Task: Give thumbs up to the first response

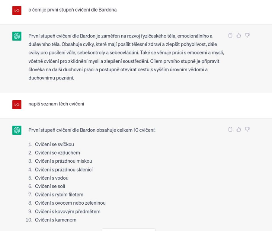Action: tap(239, 36)
